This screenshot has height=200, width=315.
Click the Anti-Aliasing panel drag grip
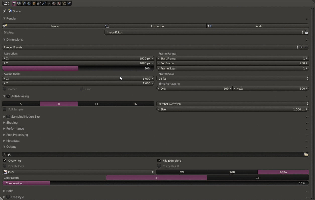[307, 97]
